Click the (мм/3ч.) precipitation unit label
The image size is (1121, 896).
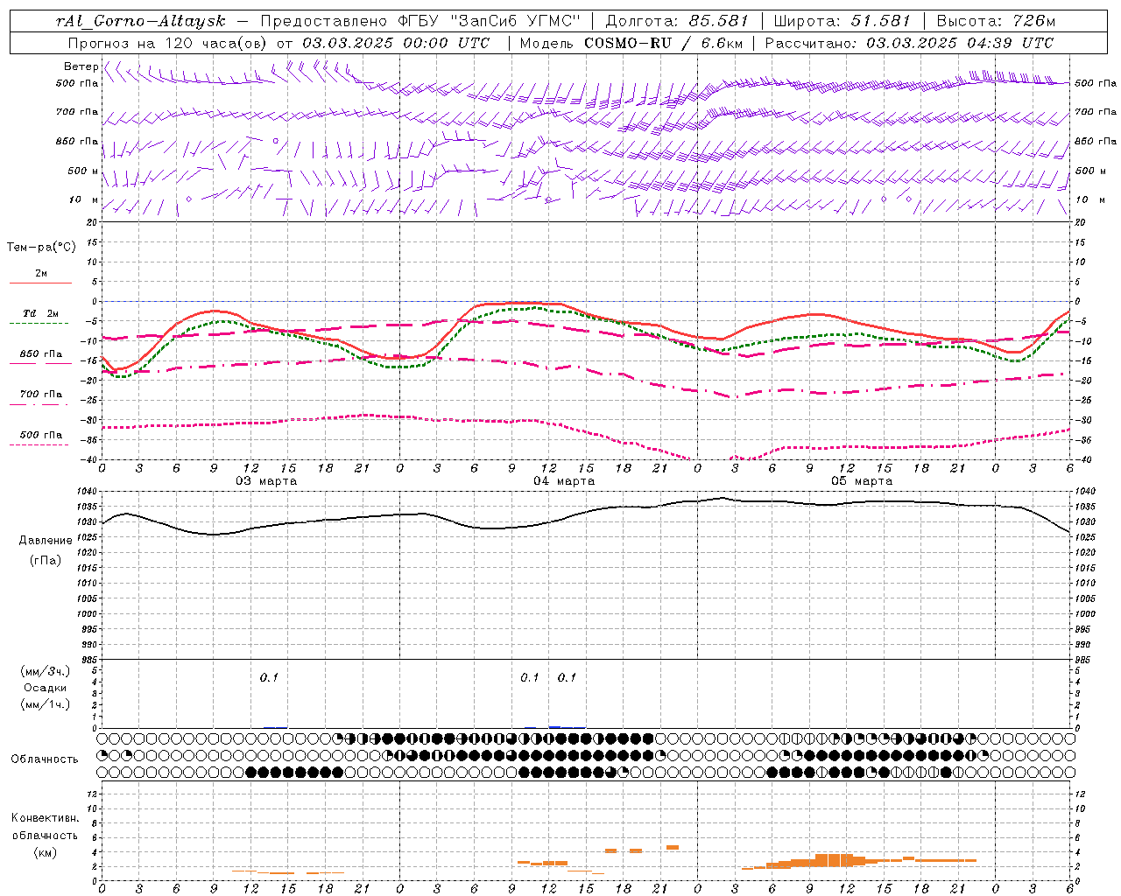(46, 671)
